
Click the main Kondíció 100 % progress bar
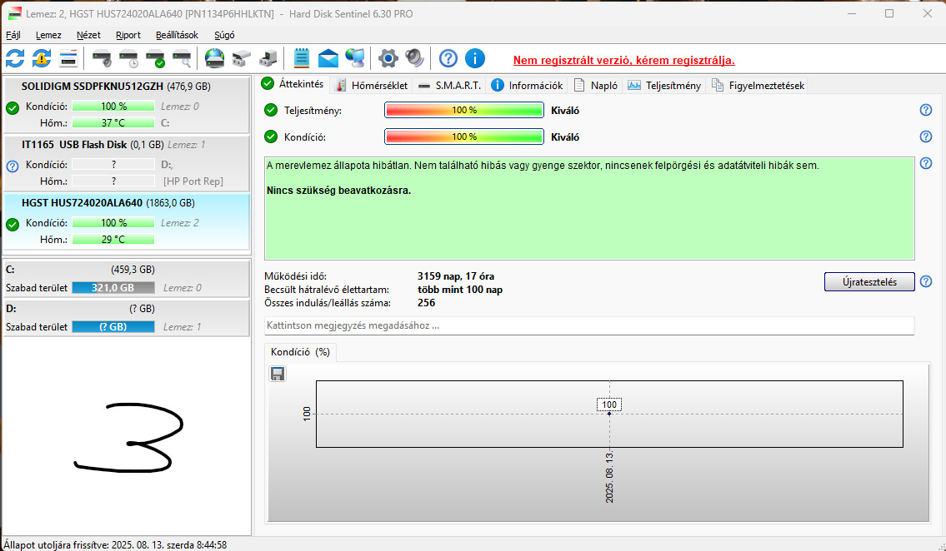click(x=464, y=137)
